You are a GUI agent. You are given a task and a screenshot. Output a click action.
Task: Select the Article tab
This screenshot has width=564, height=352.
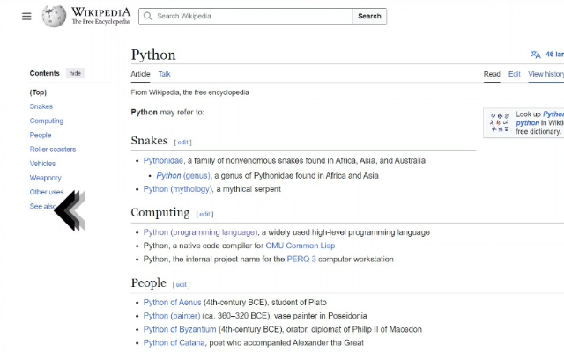point(140,74)
